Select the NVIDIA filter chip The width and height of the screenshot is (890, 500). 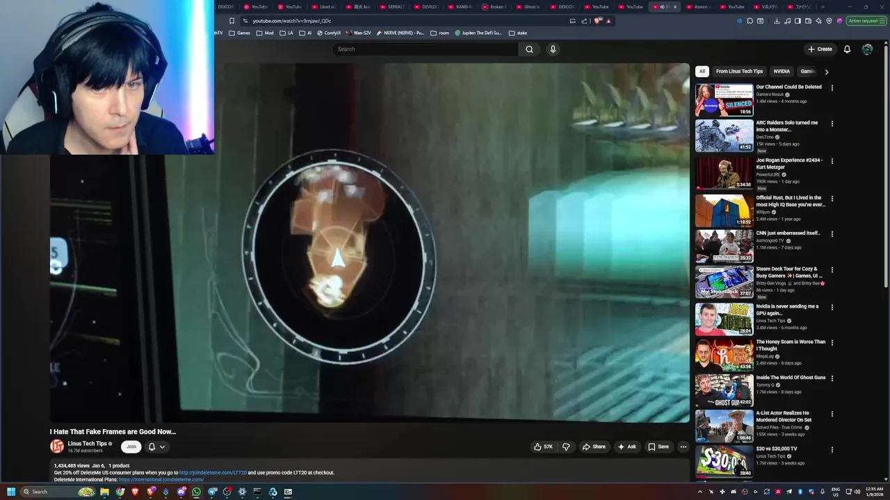pyautogui.click(x=782, y=71)
